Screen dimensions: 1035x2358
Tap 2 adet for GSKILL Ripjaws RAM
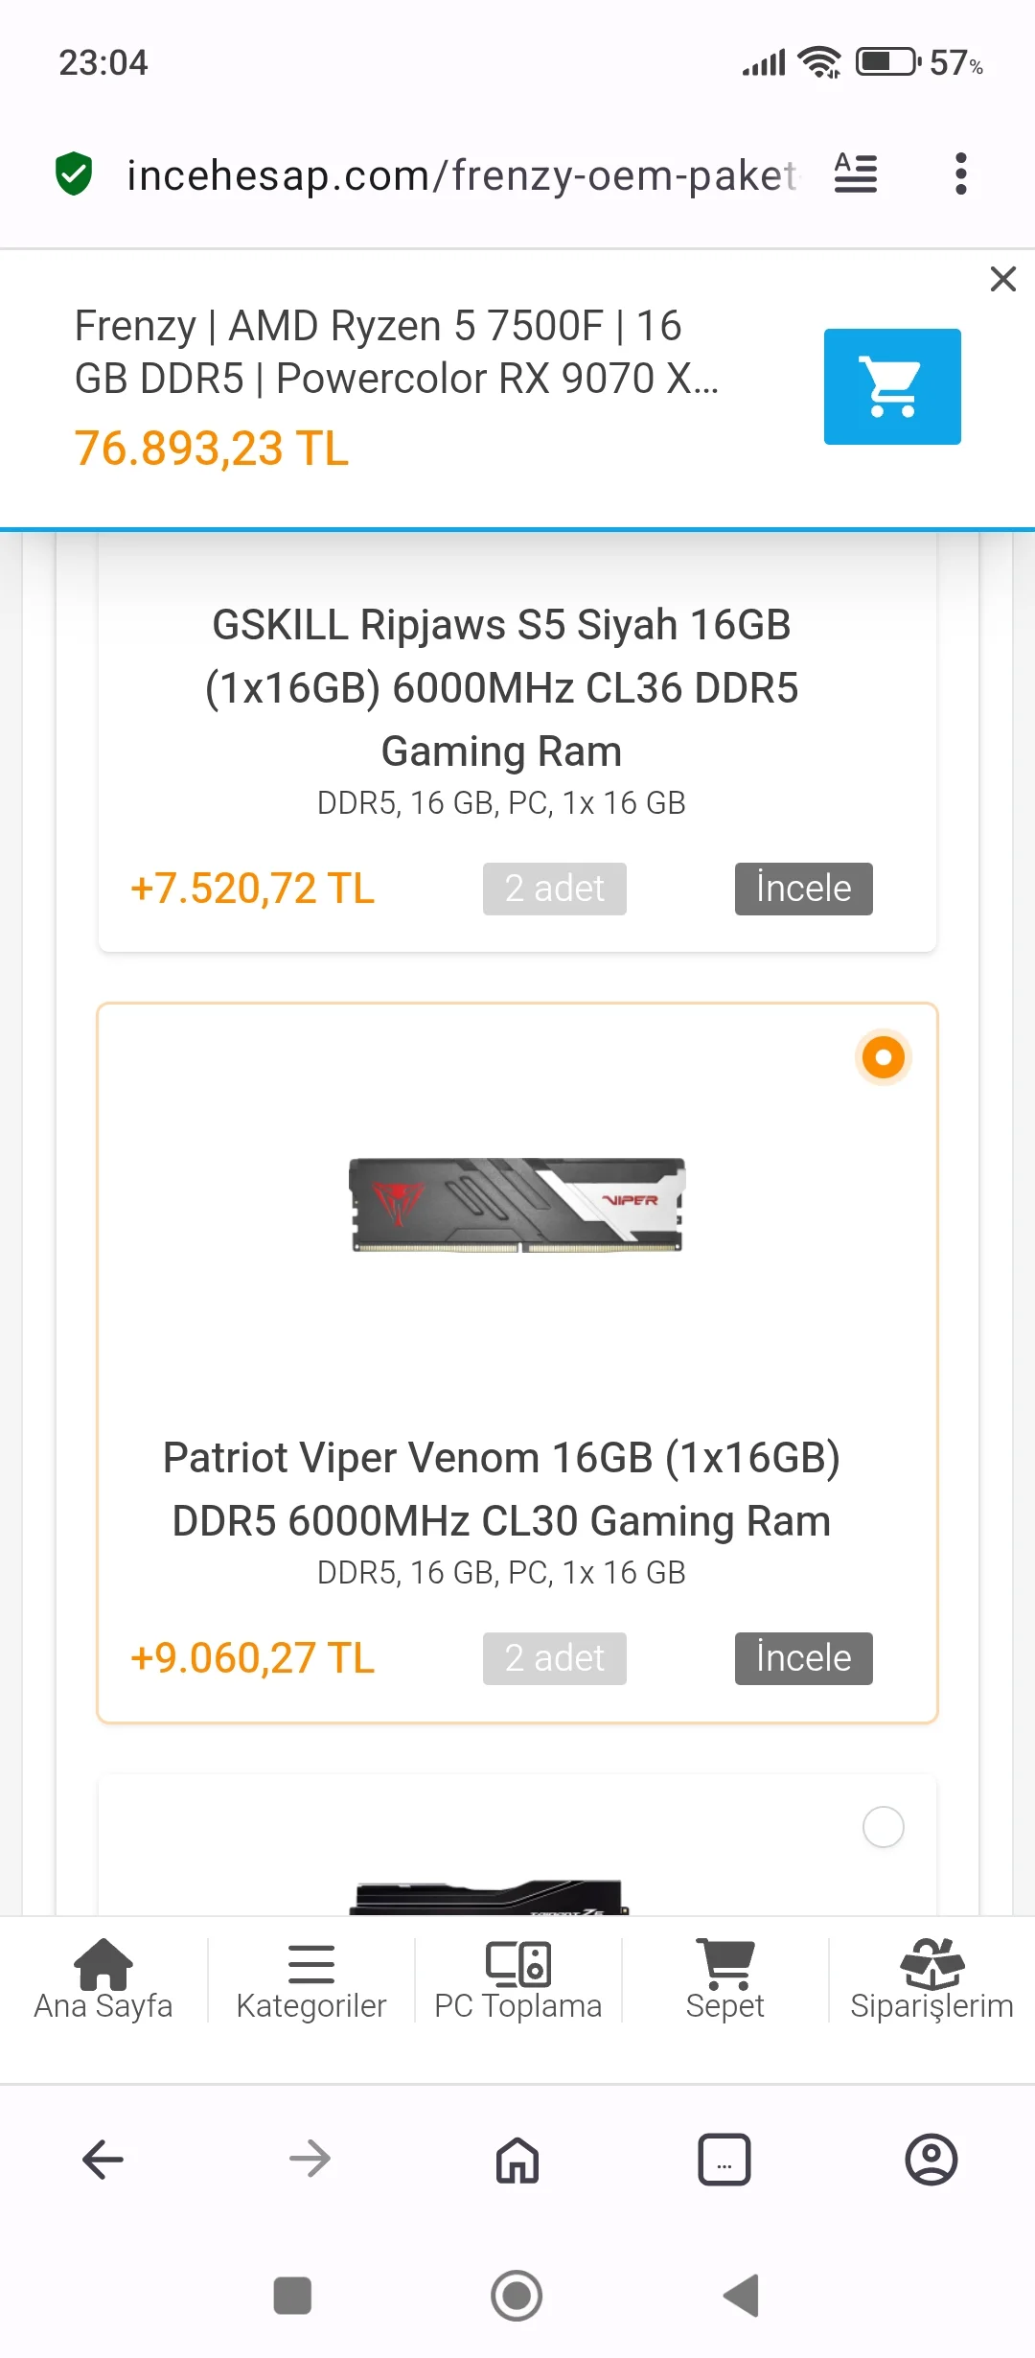[554, 889]
